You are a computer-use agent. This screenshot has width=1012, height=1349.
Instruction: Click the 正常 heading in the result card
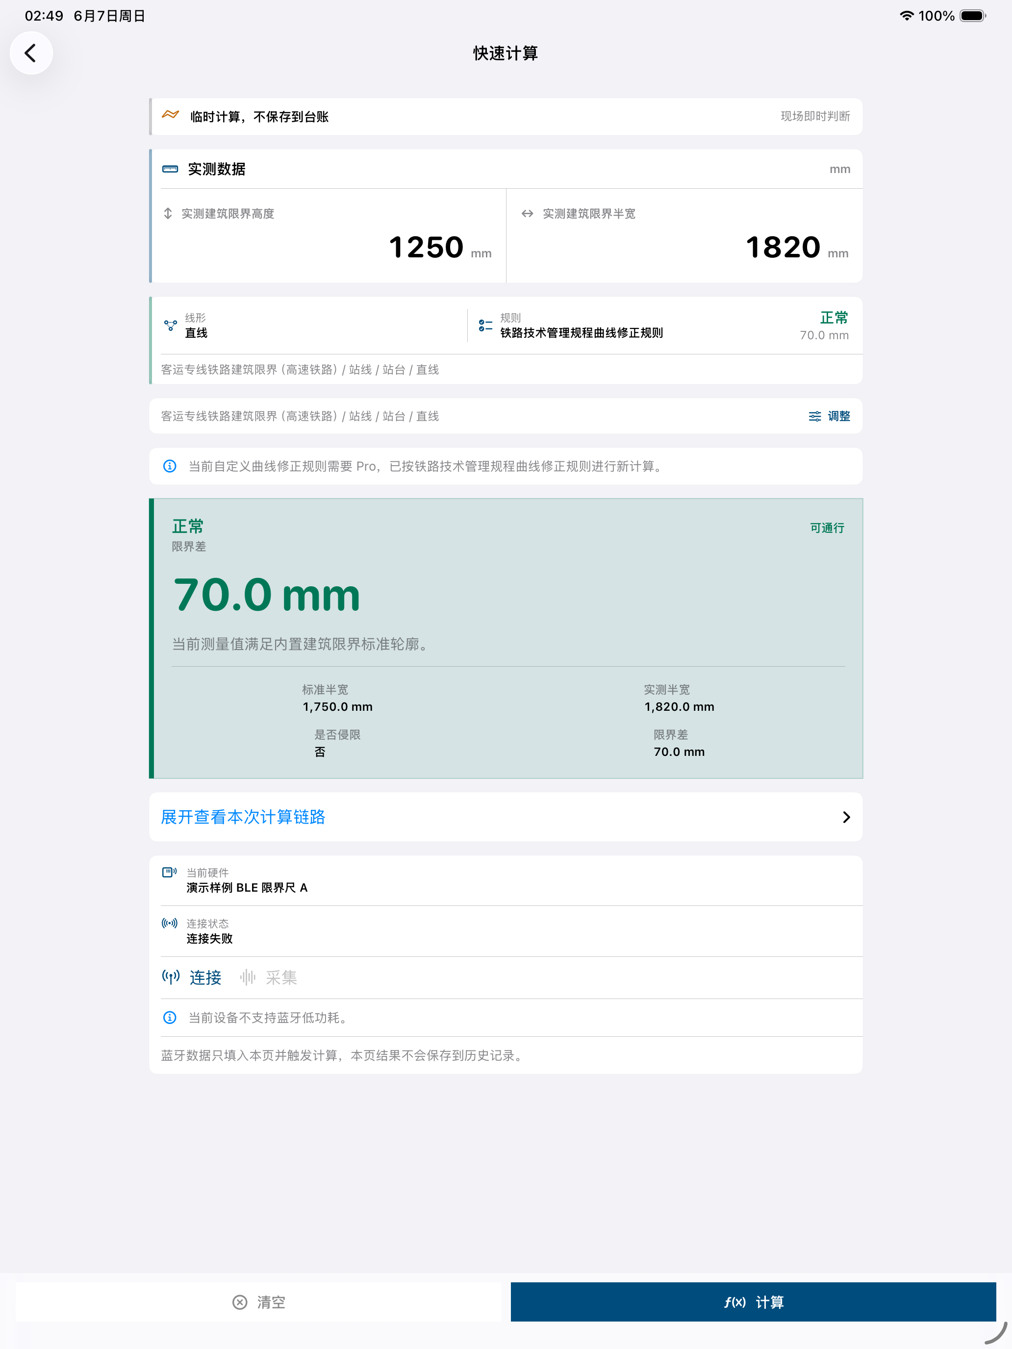point(187,526)
